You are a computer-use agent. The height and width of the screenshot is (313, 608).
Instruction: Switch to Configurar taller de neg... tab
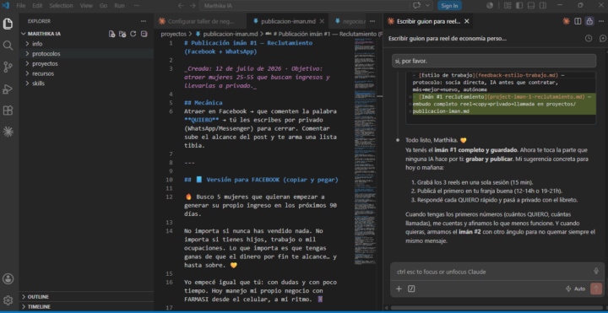(200, 21)
